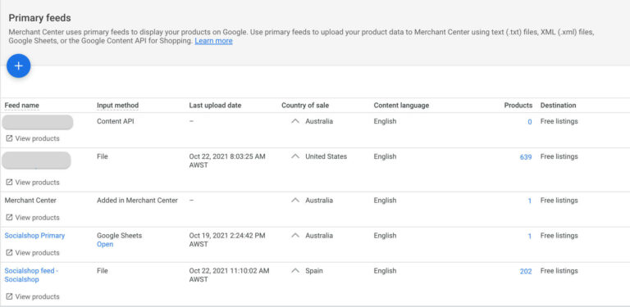Click the Last upload date column header

pos(216,106)
